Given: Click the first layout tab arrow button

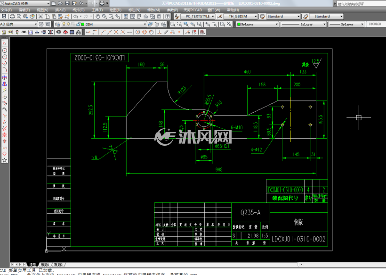Looking at the screenshot, I should pos(12,265).
